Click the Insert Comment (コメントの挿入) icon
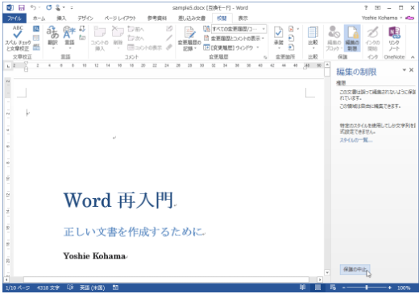Image resolution: width=419 pixels, height=294 pixels. 100,38
